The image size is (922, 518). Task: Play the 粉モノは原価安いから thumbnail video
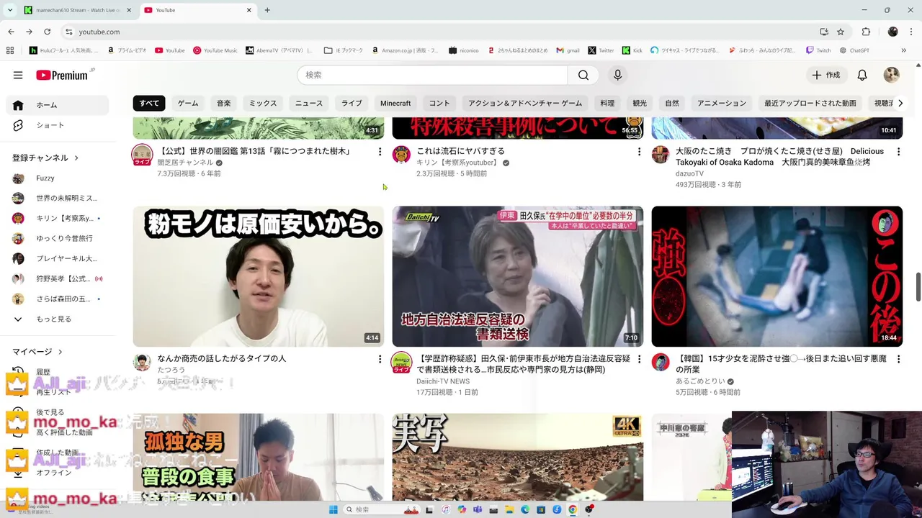tap(259, 276)
